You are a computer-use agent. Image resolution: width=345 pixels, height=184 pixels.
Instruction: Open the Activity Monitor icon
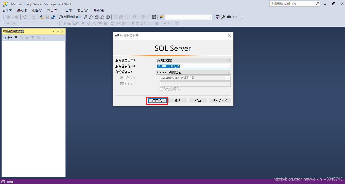[154, 17]
